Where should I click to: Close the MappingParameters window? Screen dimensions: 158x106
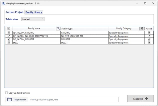pos(153,3)
